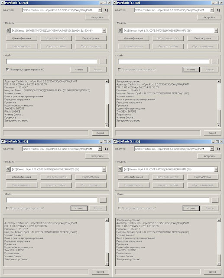224x278 pixels.
Task: Click log scroll-up arrow in EEPROM/1 window
Action: 219,81
